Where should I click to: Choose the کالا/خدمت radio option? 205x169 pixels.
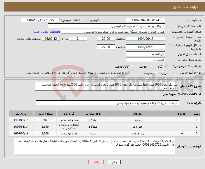(x=132, y=66)
